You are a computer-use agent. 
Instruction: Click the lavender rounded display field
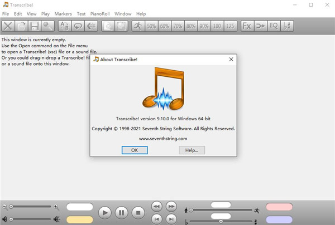point(279,219)
